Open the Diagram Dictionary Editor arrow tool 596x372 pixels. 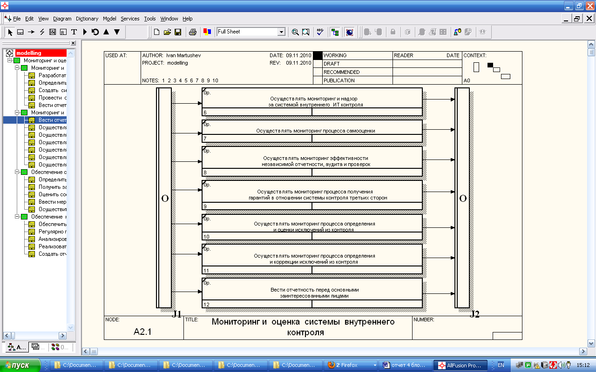(x=85, y=32)
